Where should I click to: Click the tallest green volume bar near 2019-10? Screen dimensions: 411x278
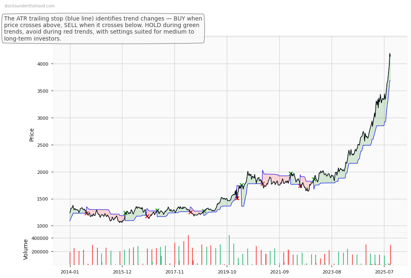point(229,250)
